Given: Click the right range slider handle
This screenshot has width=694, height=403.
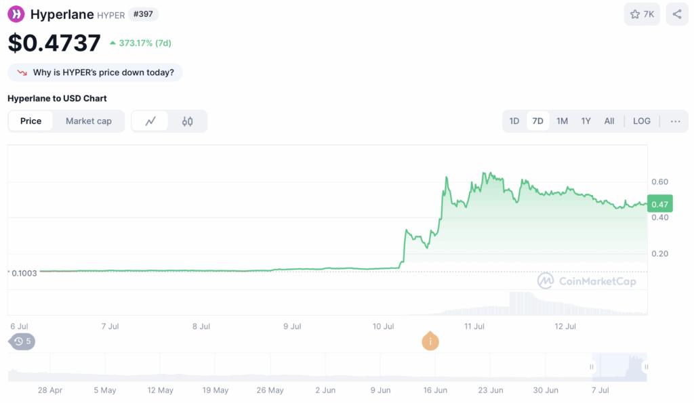Looking at the screenshot, I should [647, 366].
